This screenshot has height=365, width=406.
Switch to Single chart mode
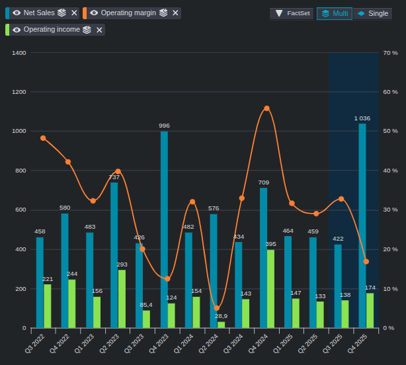(x=372, y=13)
